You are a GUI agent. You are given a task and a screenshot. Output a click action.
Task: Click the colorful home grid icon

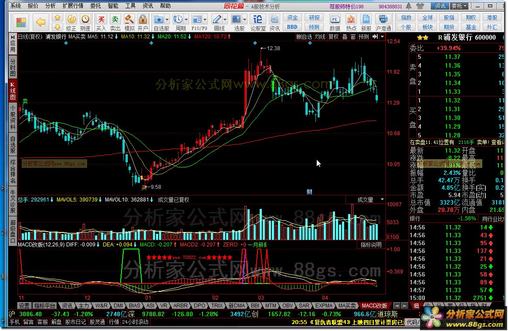tap(21, 22)
